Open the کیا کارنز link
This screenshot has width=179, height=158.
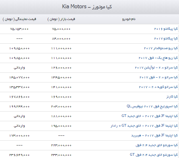pos(172,97)
